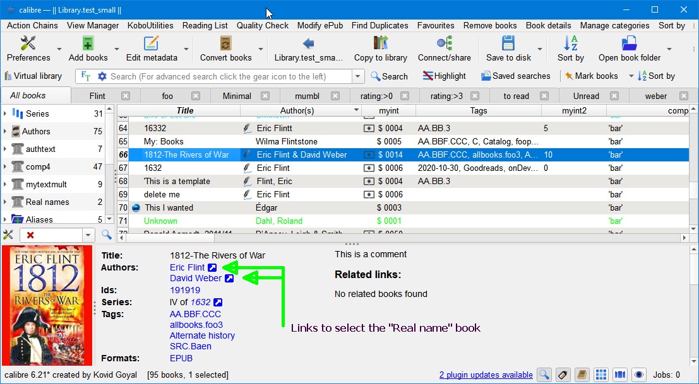699x384 pixels.
Task: Click the David Weber real name link icon
Action: coord(229,278)
